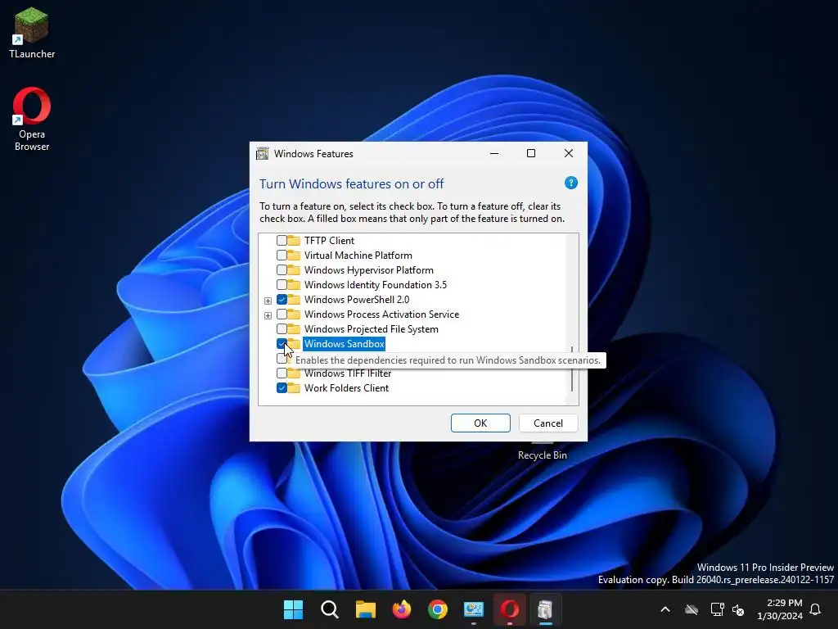Select the Work Folders Client label
The image size is (838, 629).
coord(346,387)
